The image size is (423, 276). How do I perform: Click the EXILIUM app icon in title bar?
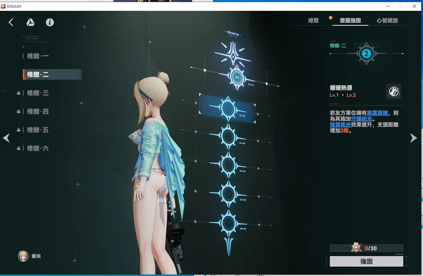tap(3, 6)
